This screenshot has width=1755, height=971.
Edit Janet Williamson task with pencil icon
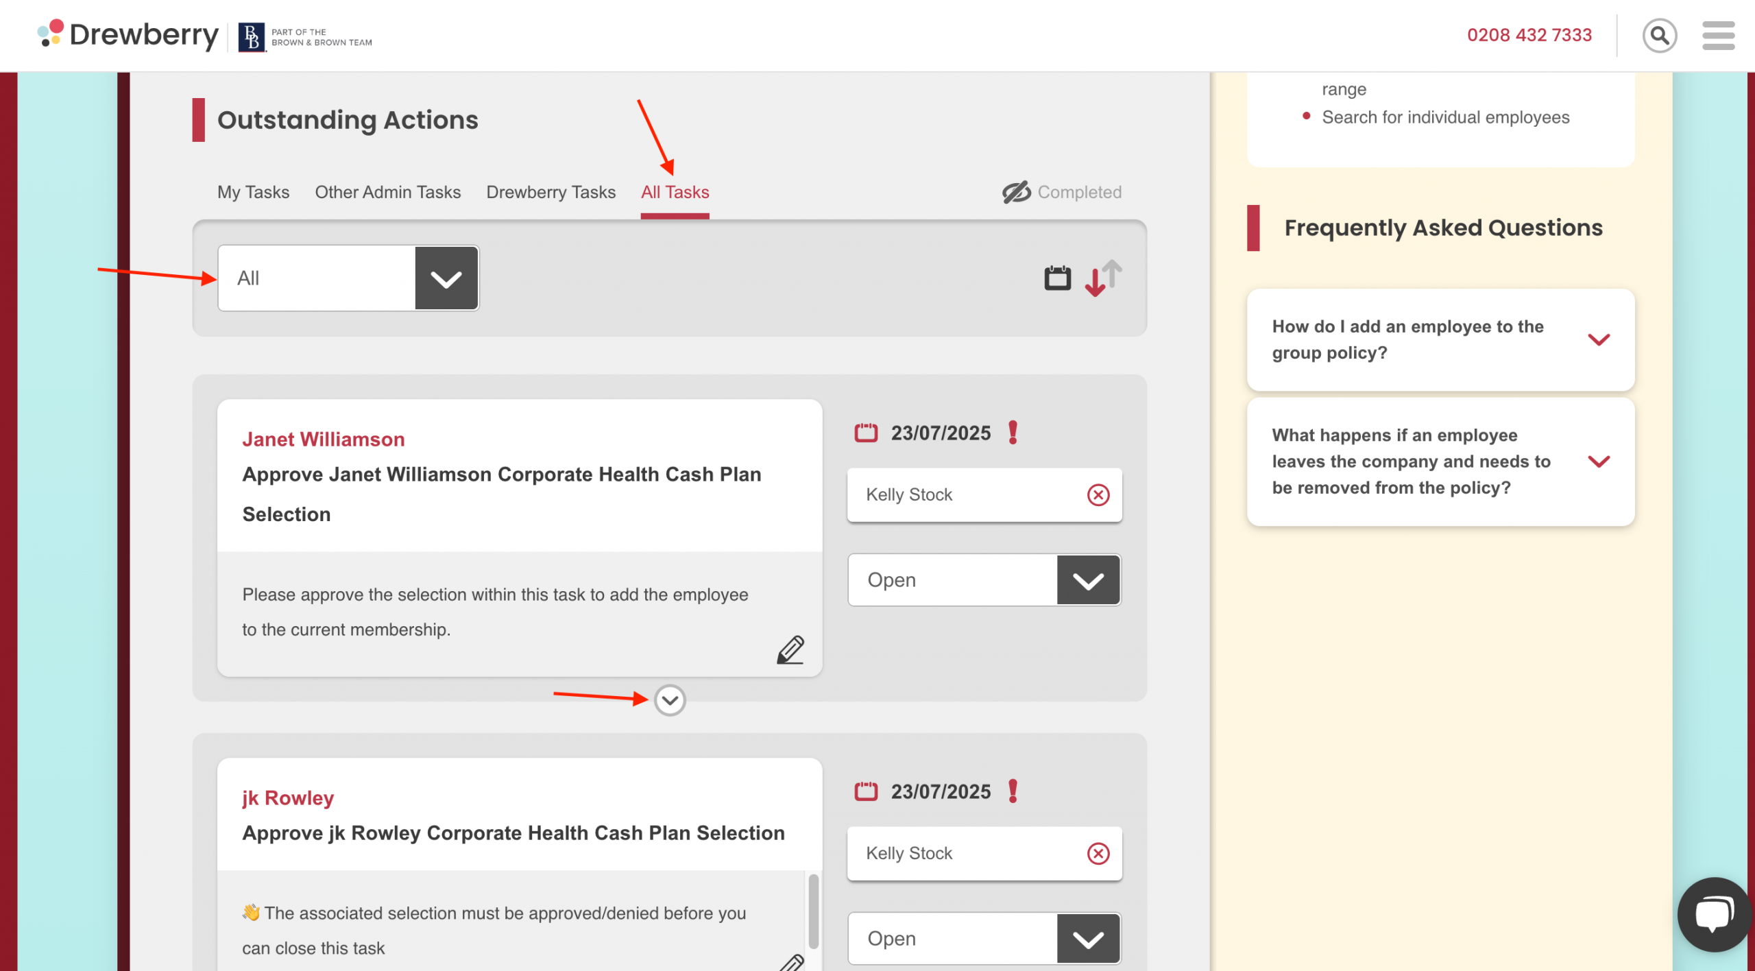pos(790,649)
